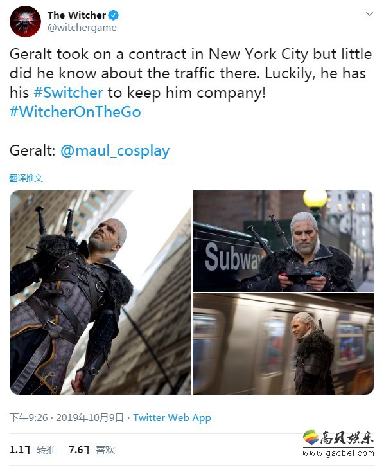Open the large left Geralt street photo
The width and height of the screenshot is (384, 468).
(x=101, y=292)
